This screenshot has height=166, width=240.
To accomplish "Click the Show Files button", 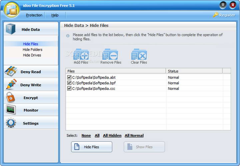I will tap(144, 147).
